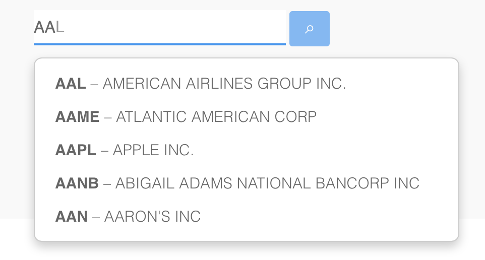Viewport: 485px width, 260px height.
Task: Focus the ticker search input field
Action: click(x=159, y=27)
